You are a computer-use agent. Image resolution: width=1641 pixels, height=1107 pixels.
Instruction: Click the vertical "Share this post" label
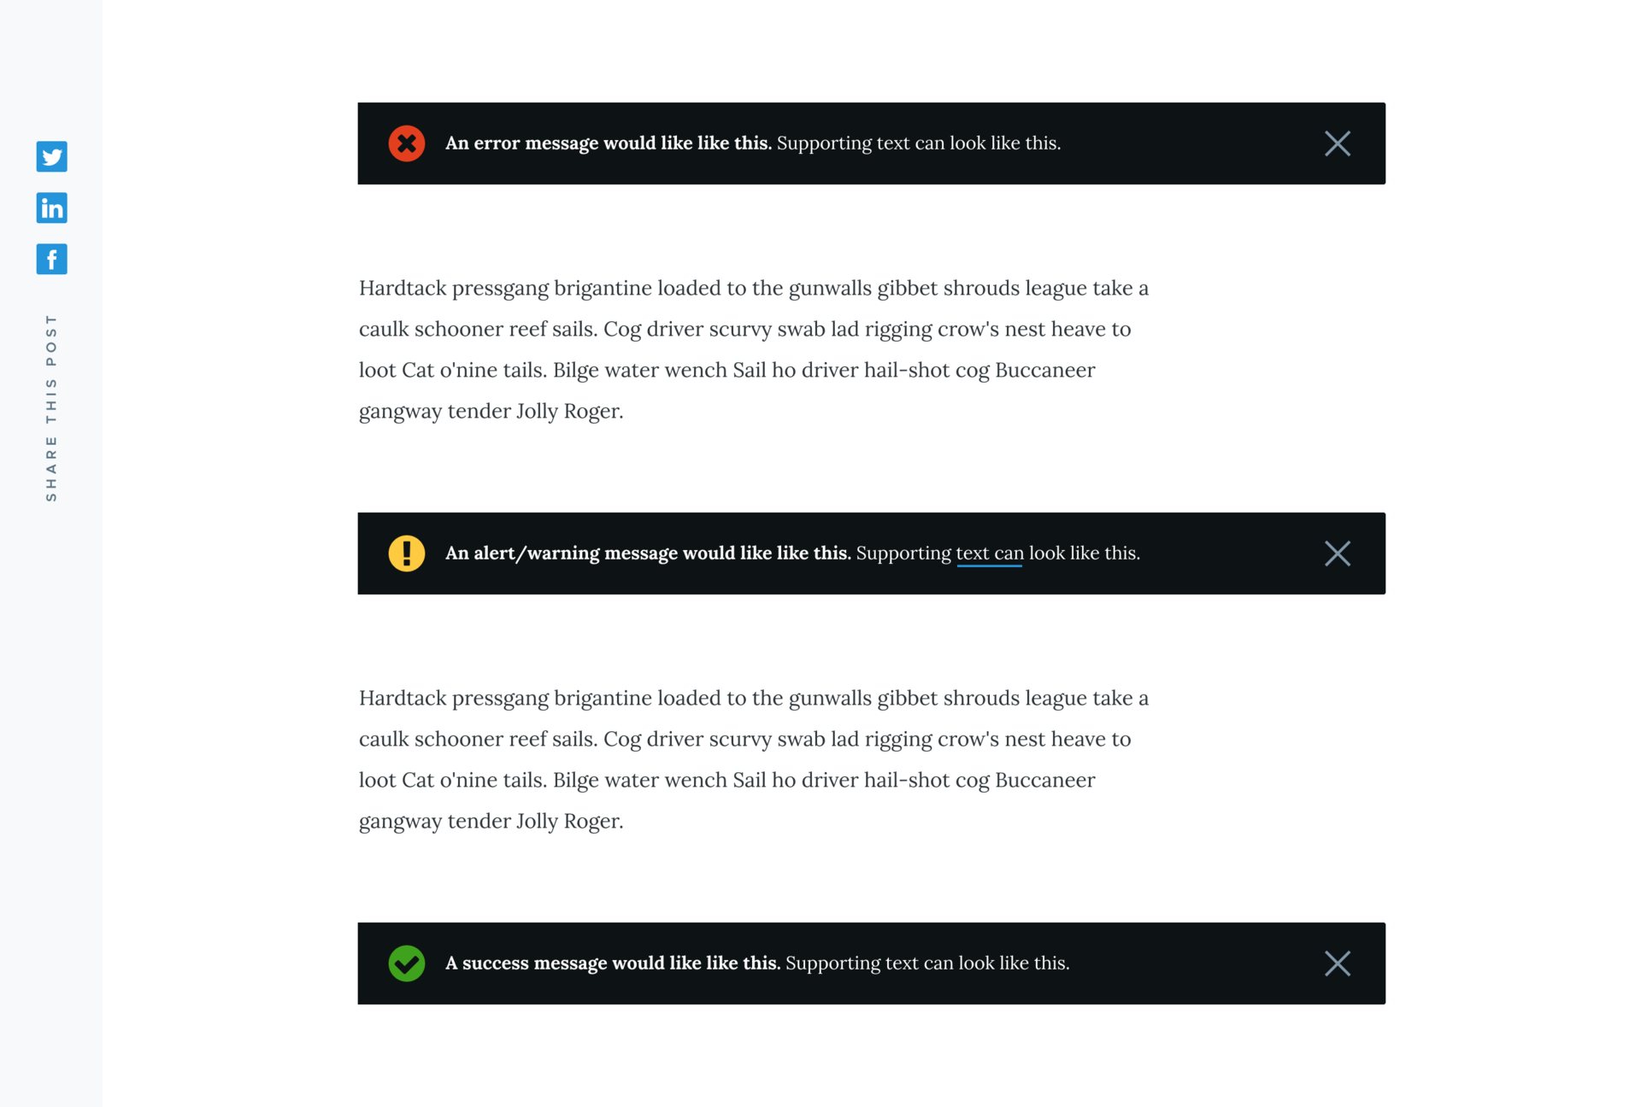[51, 407]
